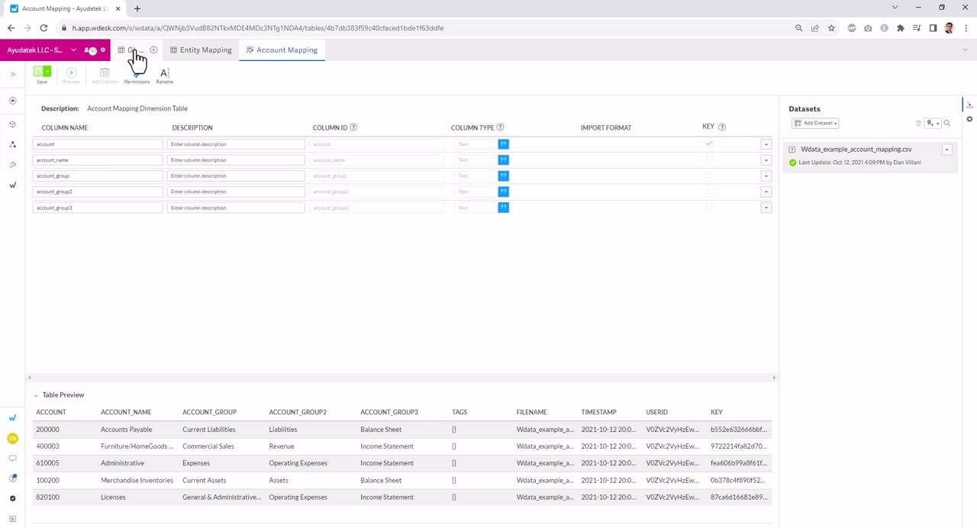This screenshot has width=977, height=528.
Task: Click the 'Merchandise Inventories' cell
Action: [137, 481]
